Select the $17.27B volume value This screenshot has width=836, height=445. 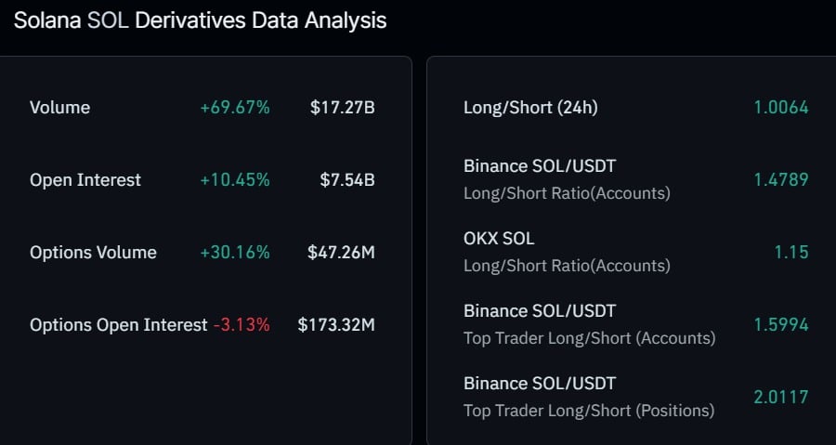pyautogui.click(x=342, y=108)
